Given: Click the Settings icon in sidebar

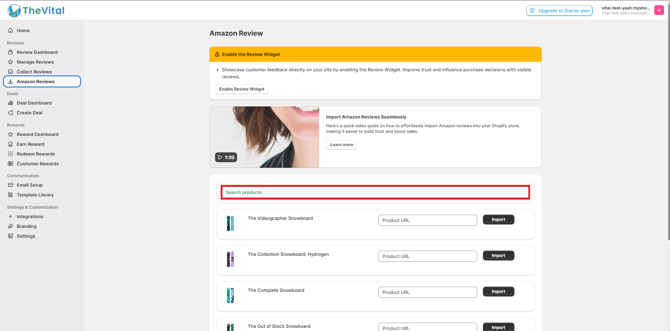Looking at the screenshot, I should click(x=10, y=236).
